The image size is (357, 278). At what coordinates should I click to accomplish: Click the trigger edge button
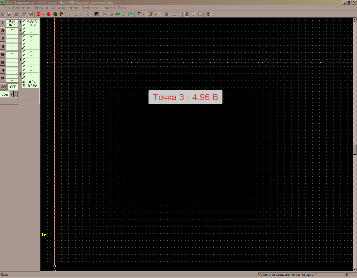tap(3, 87)
